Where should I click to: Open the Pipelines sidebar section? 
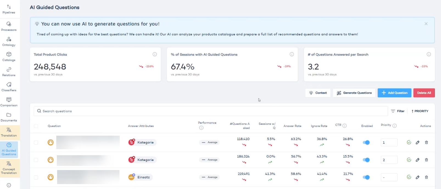9,9
